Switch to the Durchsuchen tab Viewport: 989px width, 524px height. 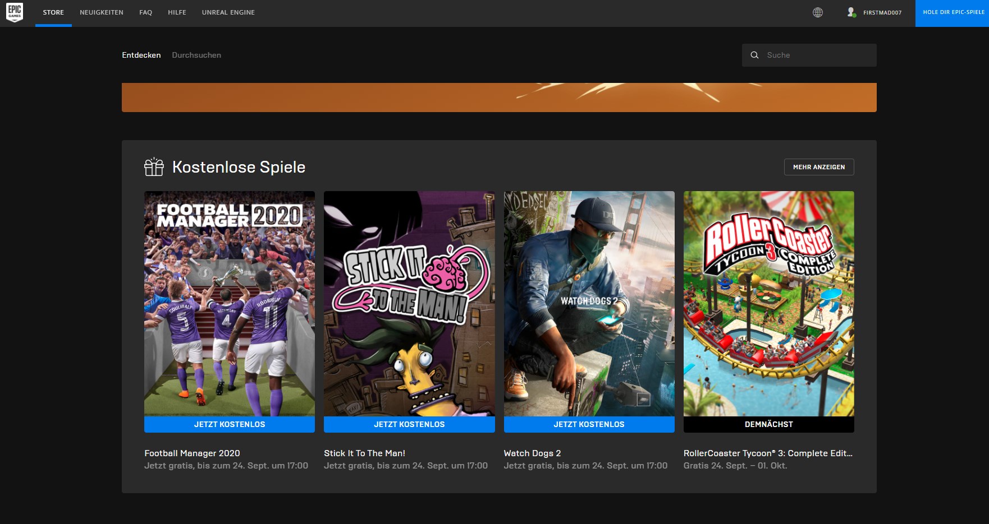click(196, 55)
